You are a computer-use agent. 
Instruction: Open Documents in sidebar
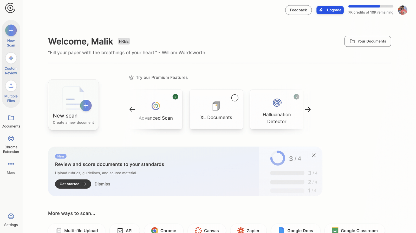pos(11,121)
